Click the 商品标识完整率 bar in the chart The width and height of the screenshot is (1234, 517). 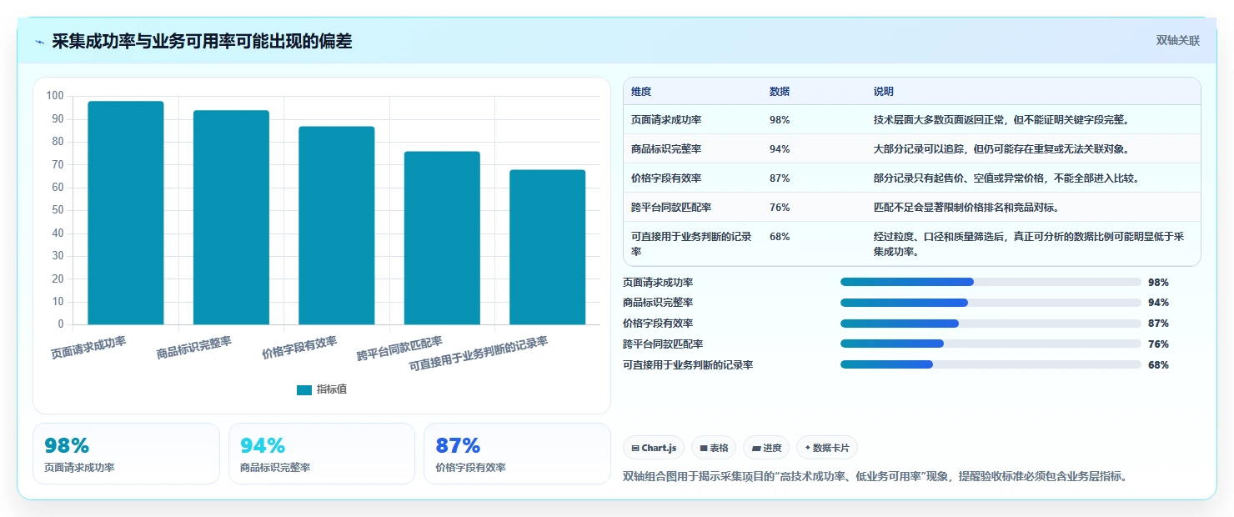pyautogui.click(x=231, y=218)
